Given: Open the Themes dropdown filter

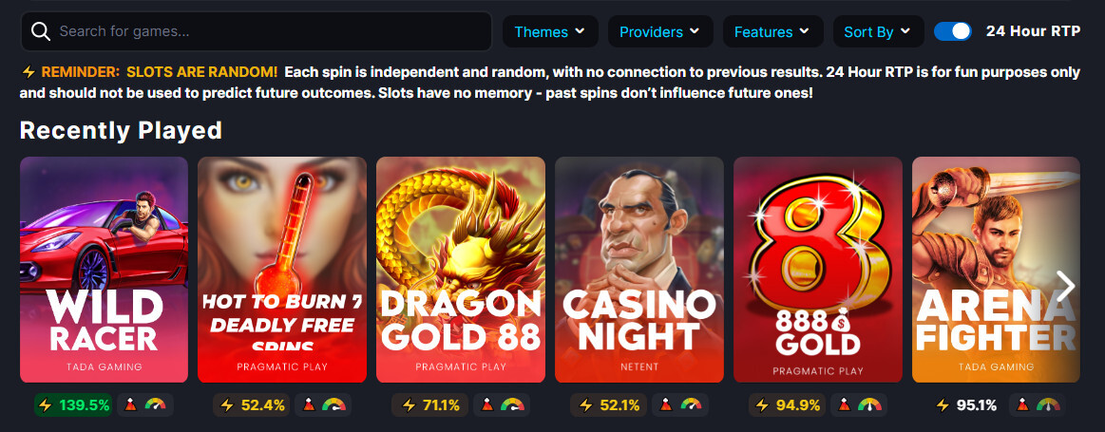Looking at the screenshot, I should coord(550,31).
